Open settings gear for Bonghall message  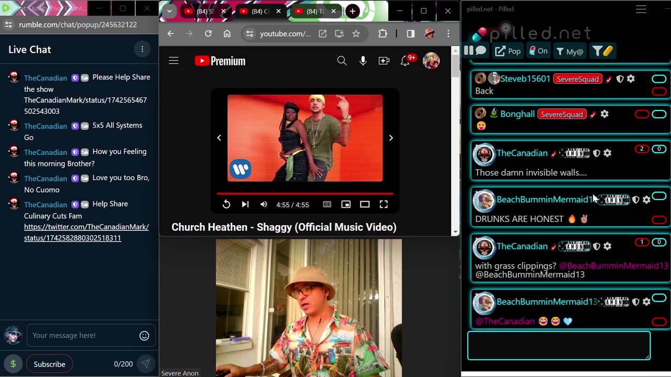pyautogui.click(x=604, y=114)
